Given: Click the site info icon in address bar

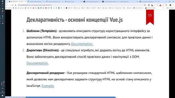Looking at the screenshot, I should click(19, 5).
